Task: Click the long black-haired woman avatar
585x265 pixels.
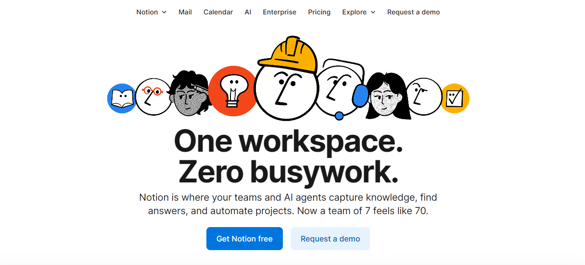Action: click(x=388, y=96)
